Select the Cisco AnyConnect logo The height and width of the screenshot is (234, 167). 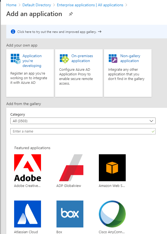coord(112,214)
